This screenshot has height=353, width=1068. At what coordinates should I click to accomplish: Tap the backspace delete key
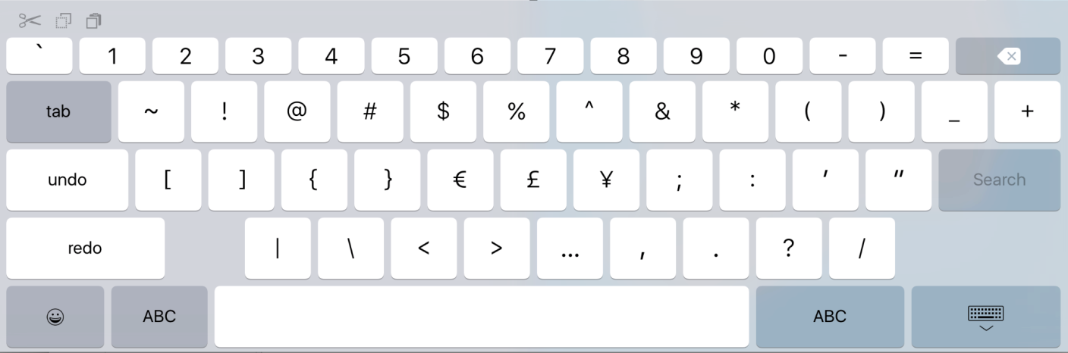click(1008, 56)
